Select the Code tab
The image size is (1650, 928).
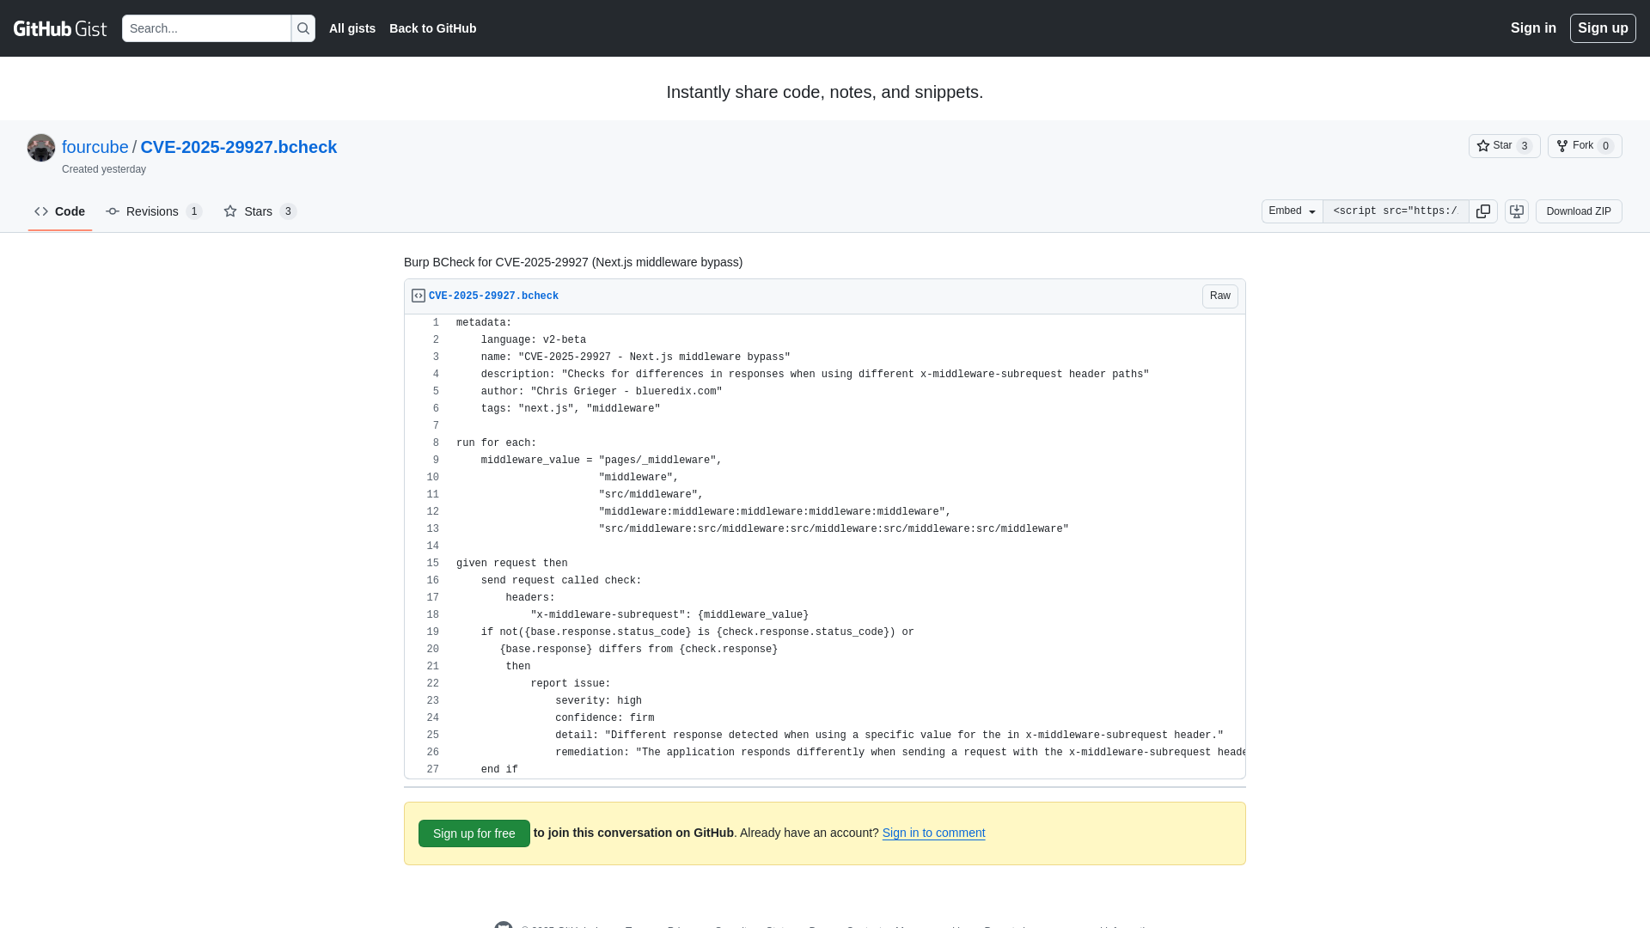60,211
